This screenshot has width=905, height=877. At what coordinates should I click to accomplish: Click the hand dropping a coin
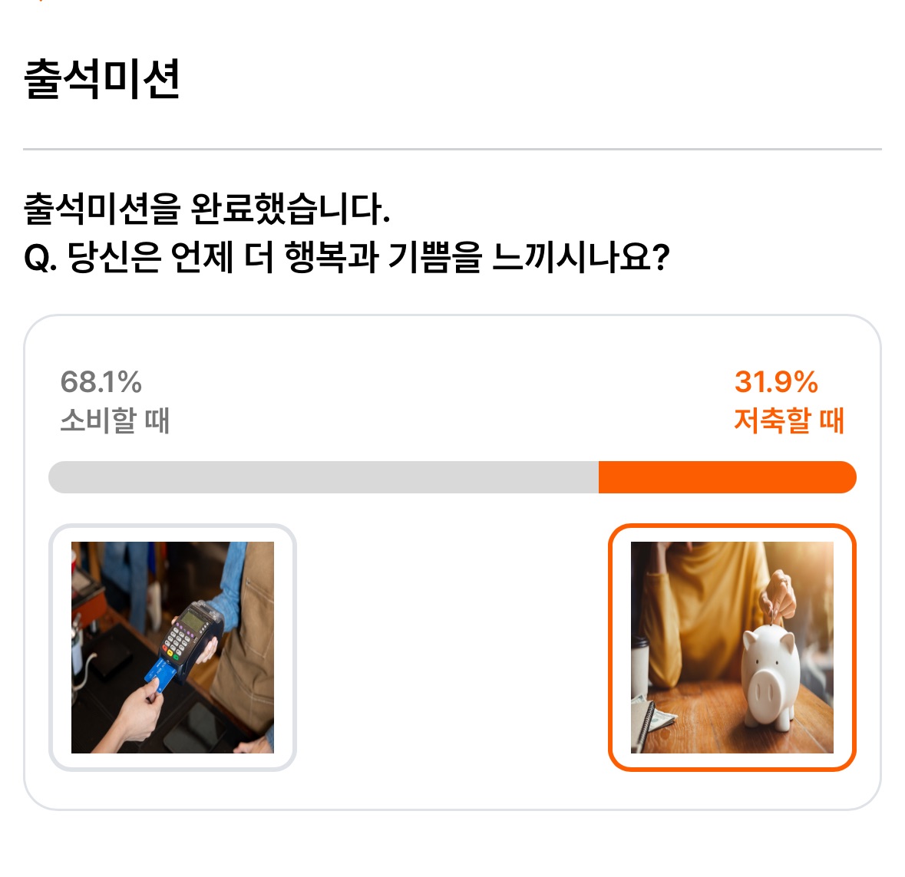[x=779, y=595]
